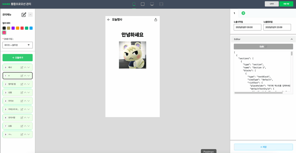Open the GNB 타입 dropdown
296x153 pixels.
(x=18, y=45)
